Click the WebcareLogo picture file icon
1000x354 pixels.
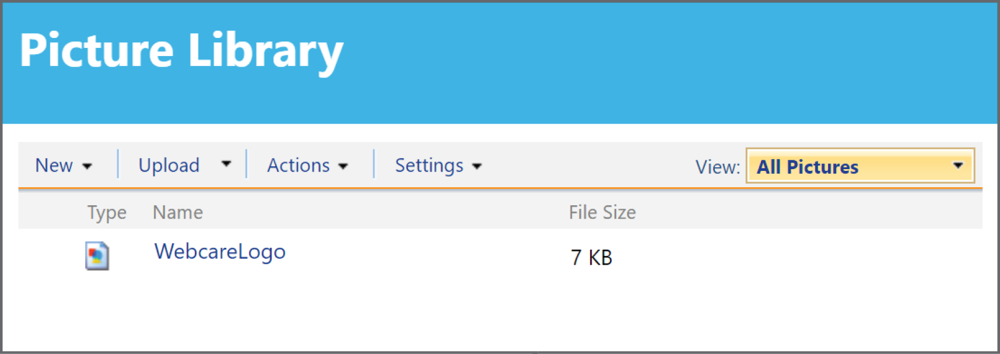coord(97,255)
